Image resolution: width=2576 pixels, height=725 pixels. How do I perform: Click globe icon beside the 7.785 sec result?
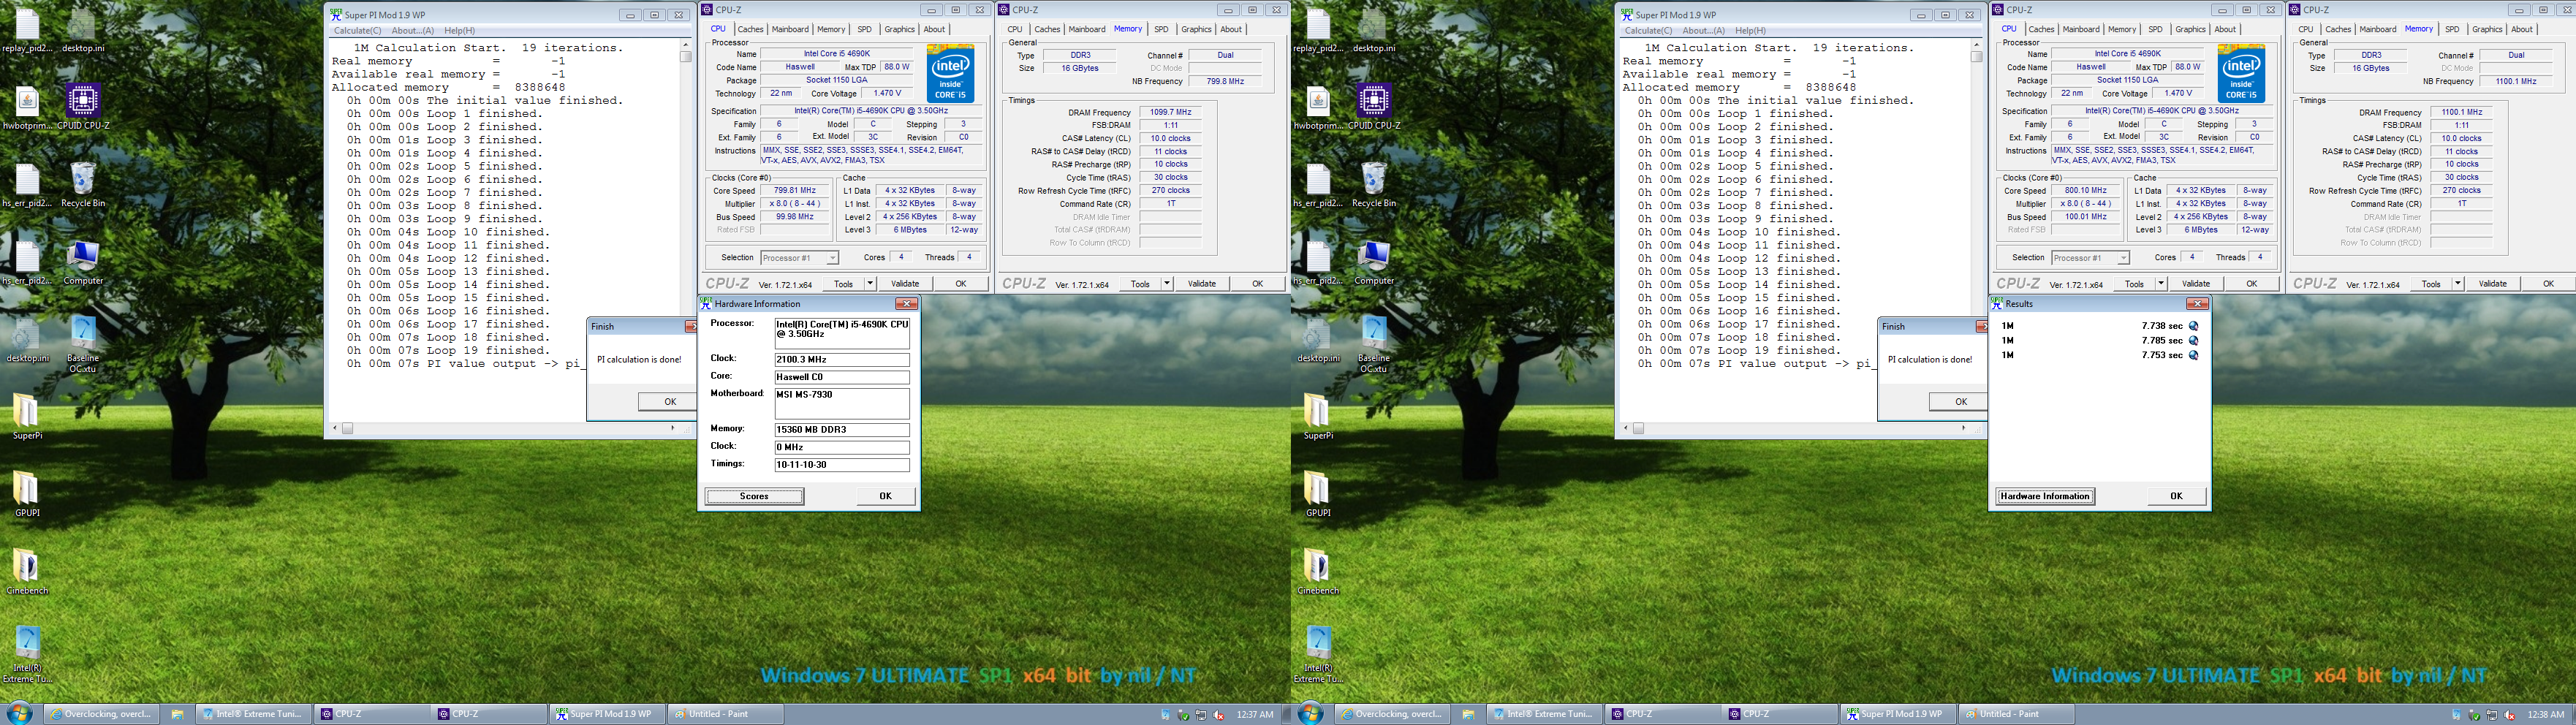pos(2194,340)
